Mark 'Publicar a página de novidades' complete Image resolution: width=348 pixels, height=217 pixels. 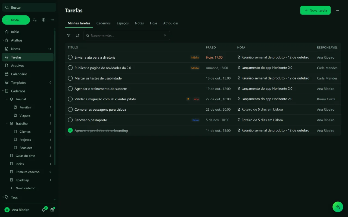coord(70,68)
